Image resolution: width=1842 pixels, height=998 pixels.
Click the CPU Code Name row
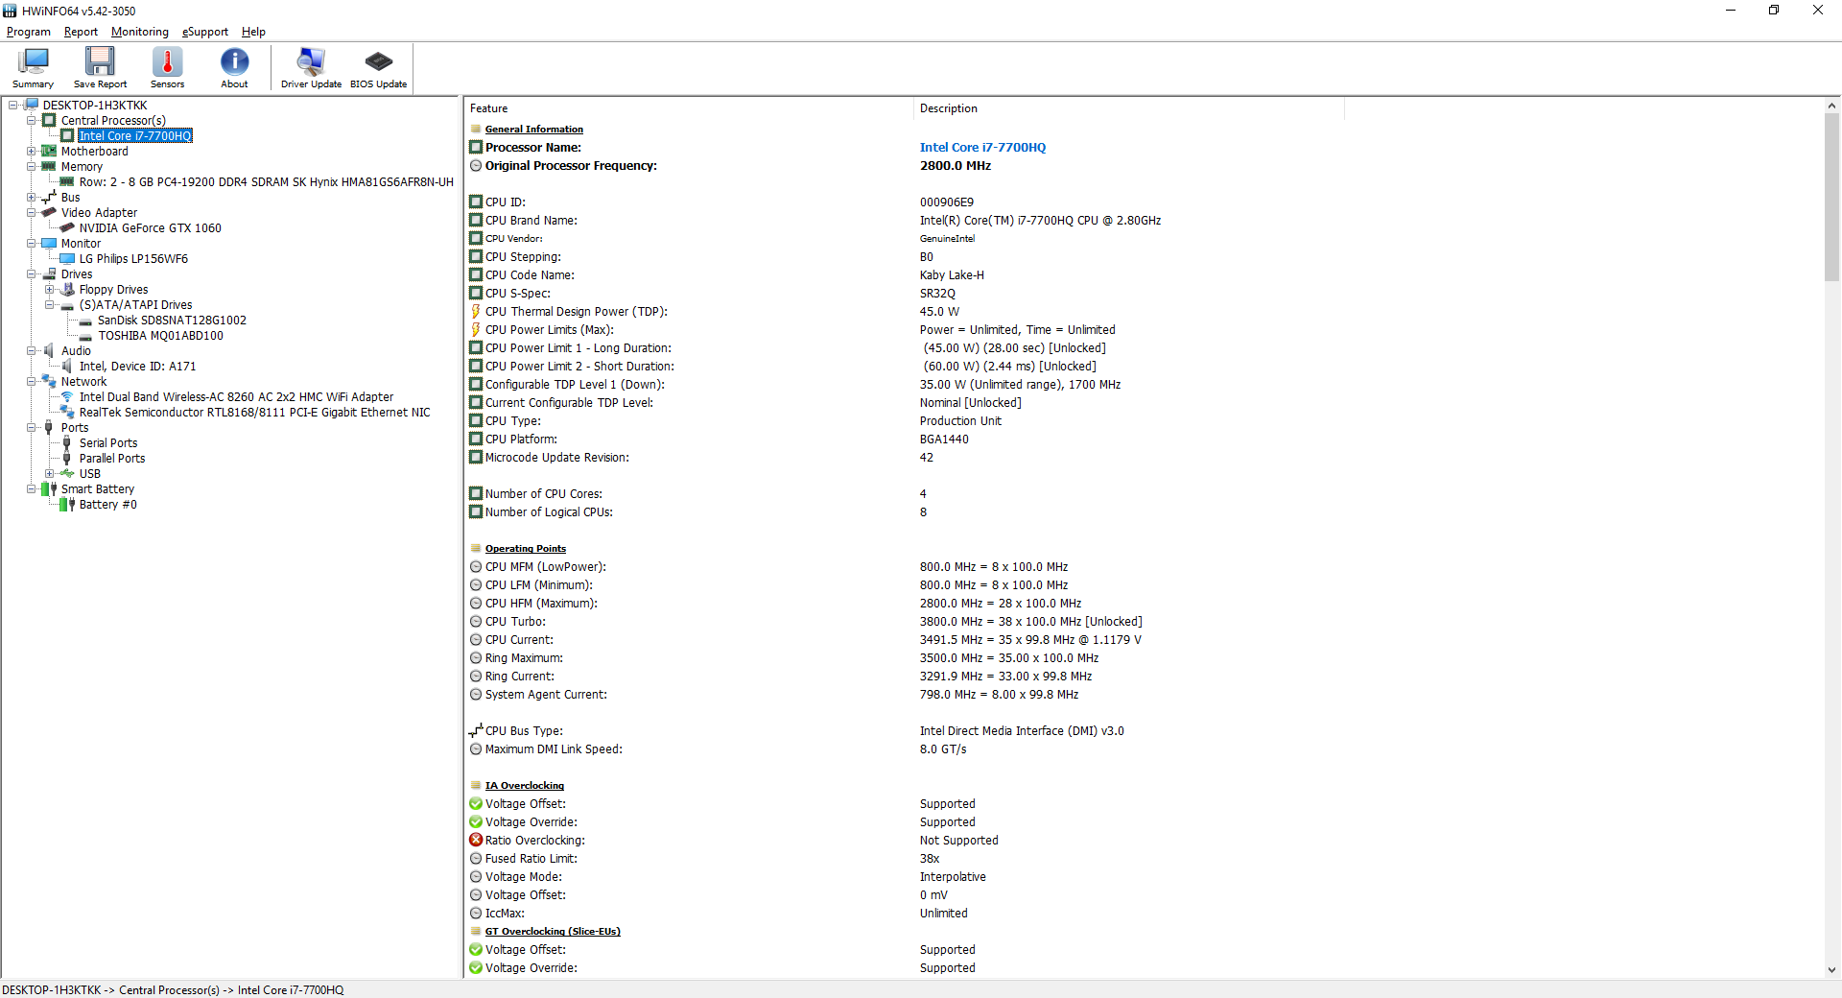1145,274
